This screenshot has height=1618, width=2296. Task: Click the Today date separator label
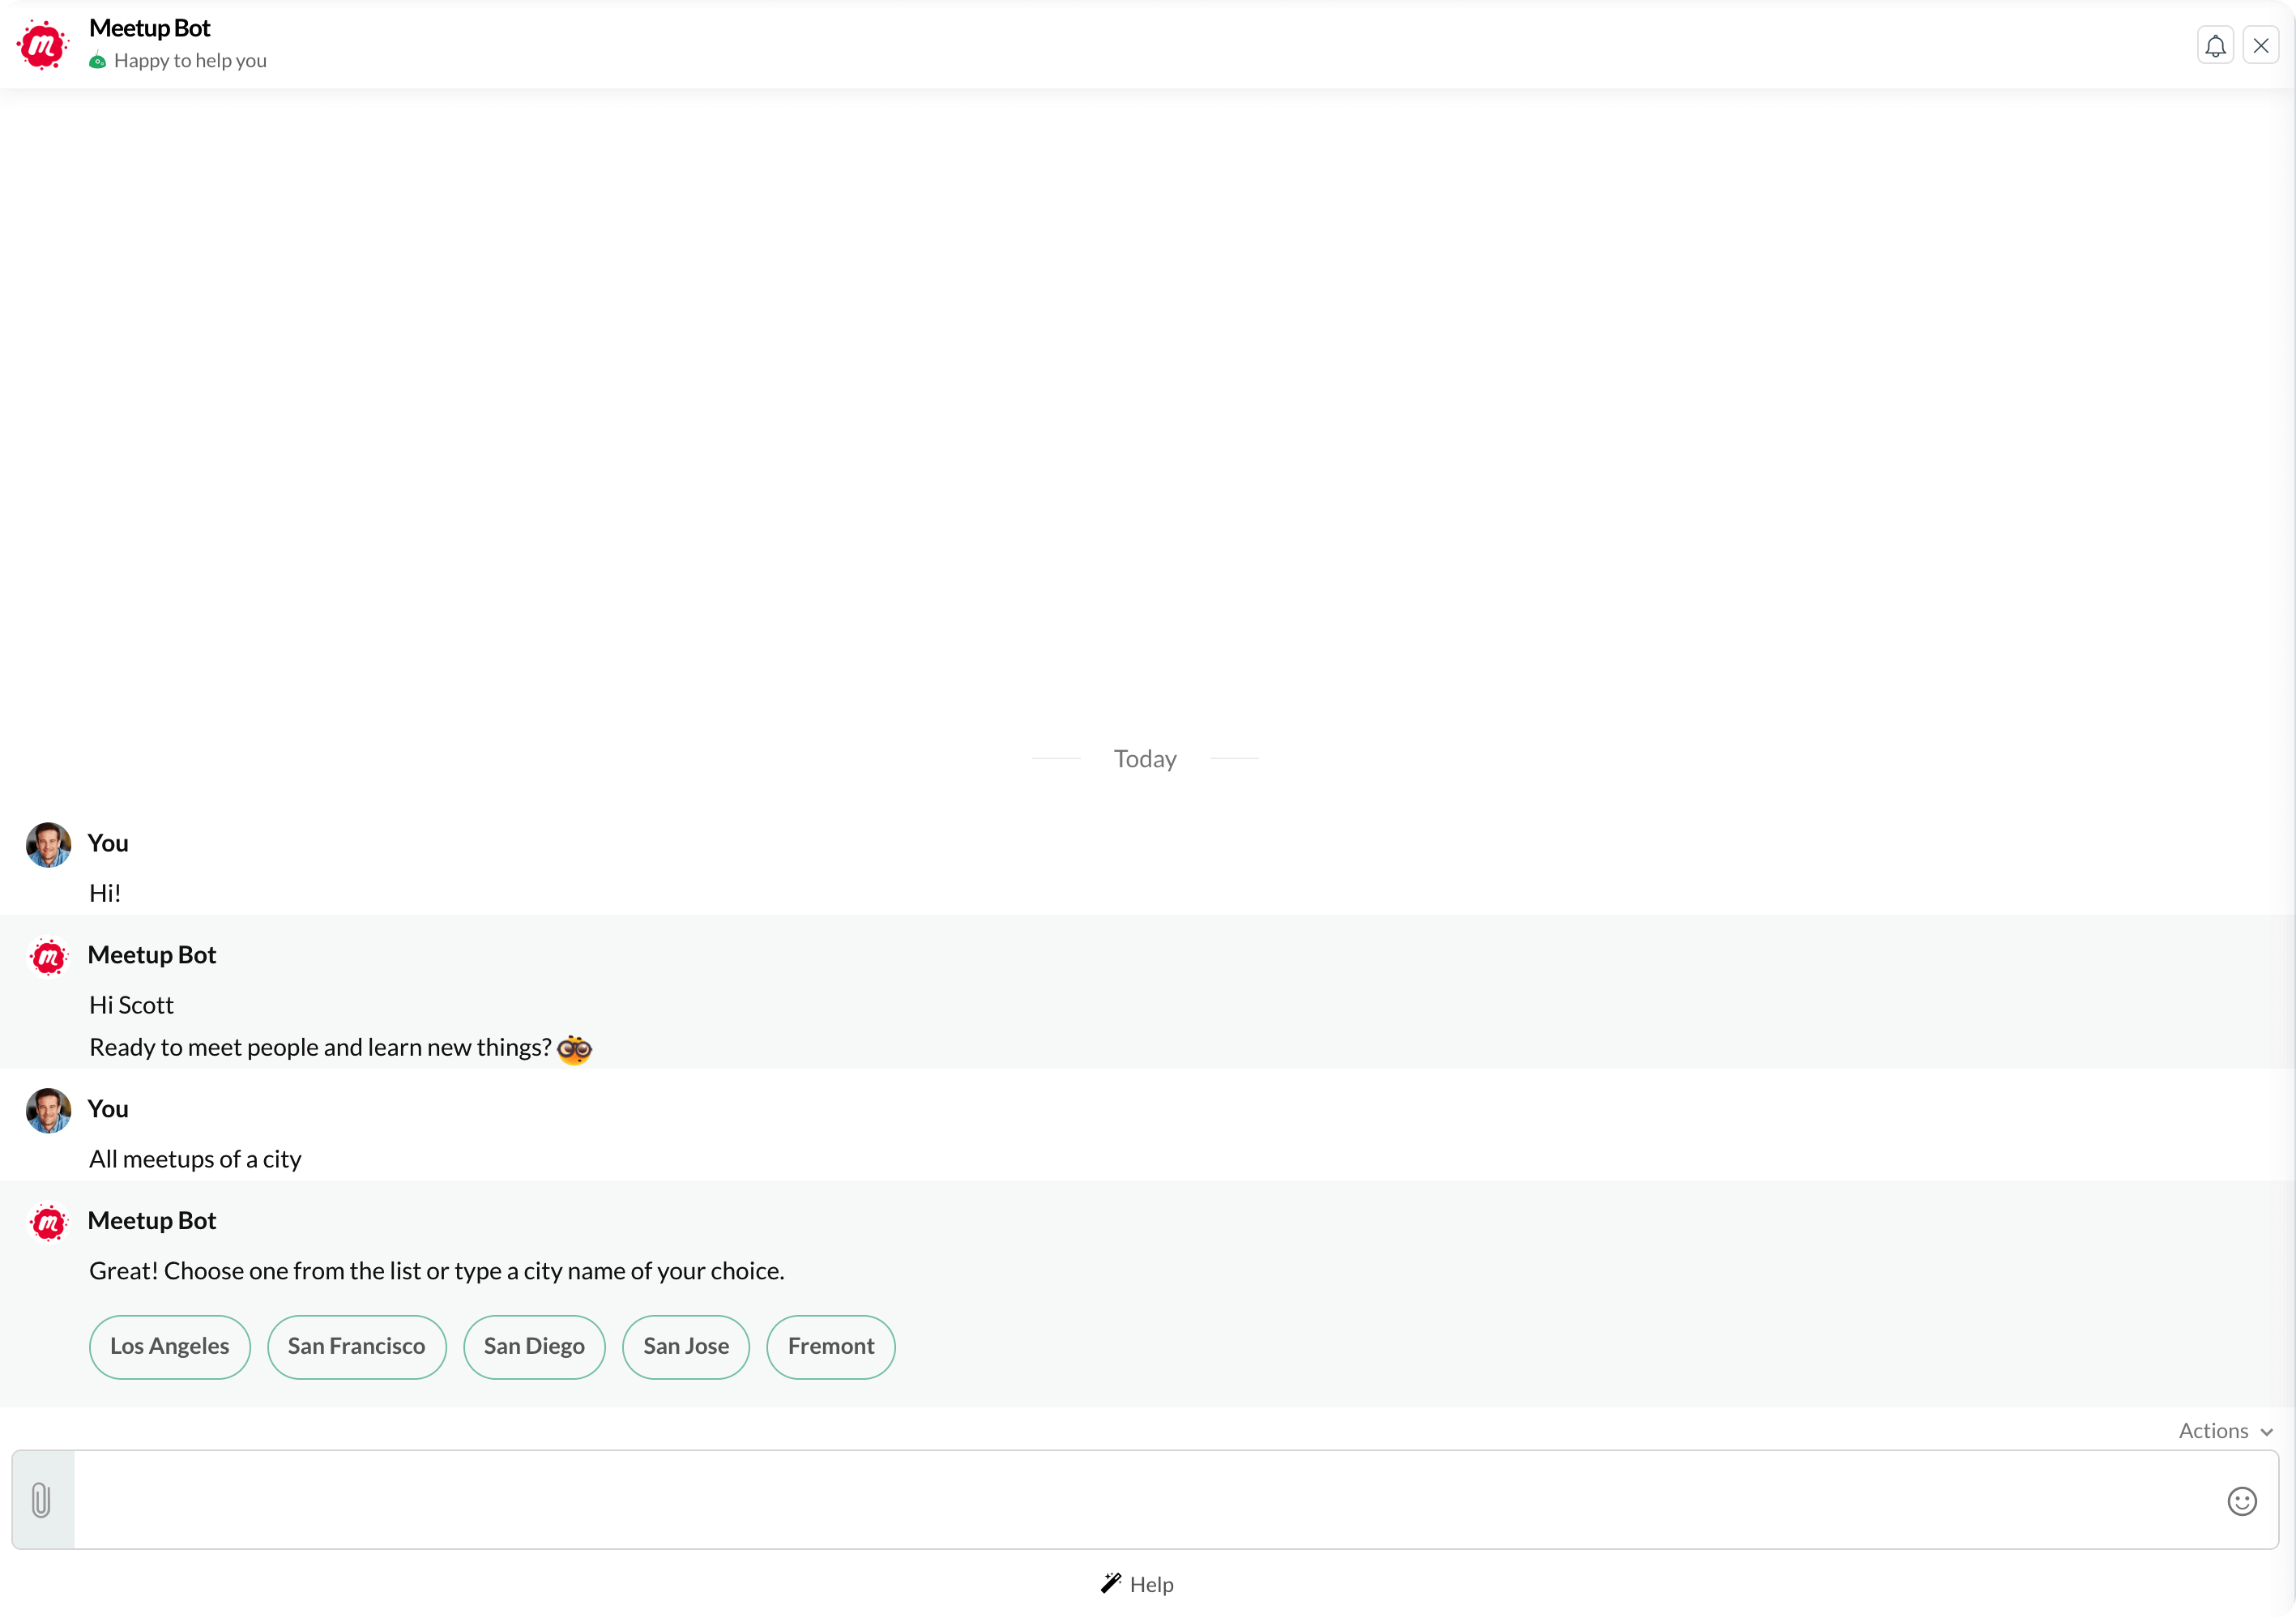tap(1147, 760)
